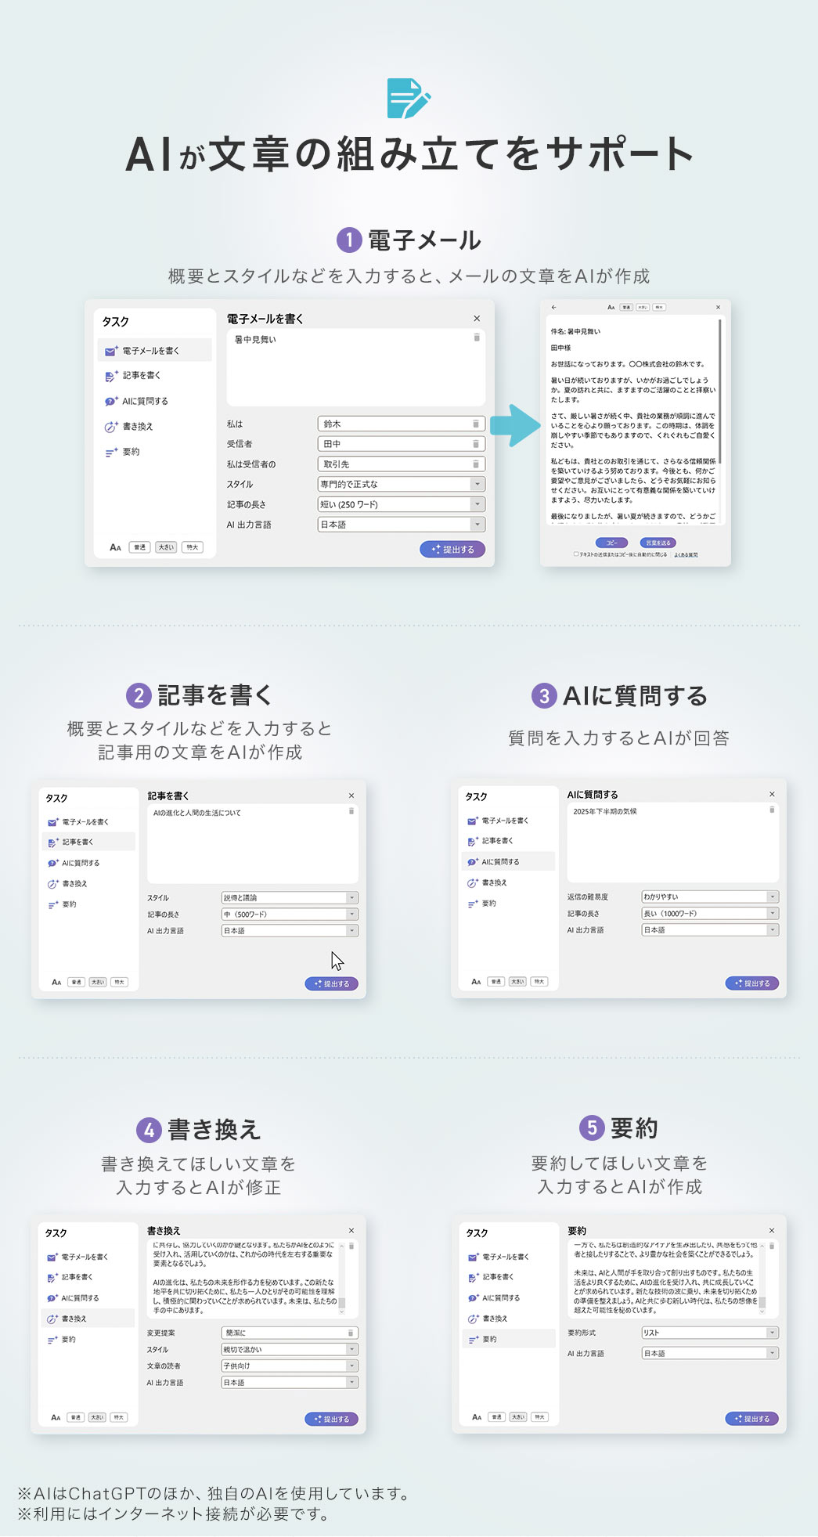Screen dimensions: 818x1537
Task: Set font size to 特大 in the email panel
Action: [193, 547]
